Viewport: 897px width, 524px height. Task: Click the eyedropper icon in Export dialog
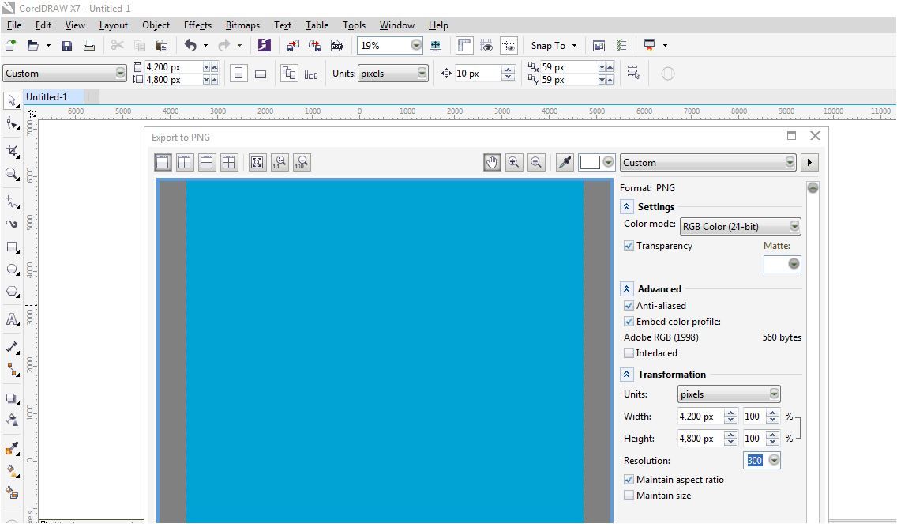pyautogui.click(x=565, y=163)
